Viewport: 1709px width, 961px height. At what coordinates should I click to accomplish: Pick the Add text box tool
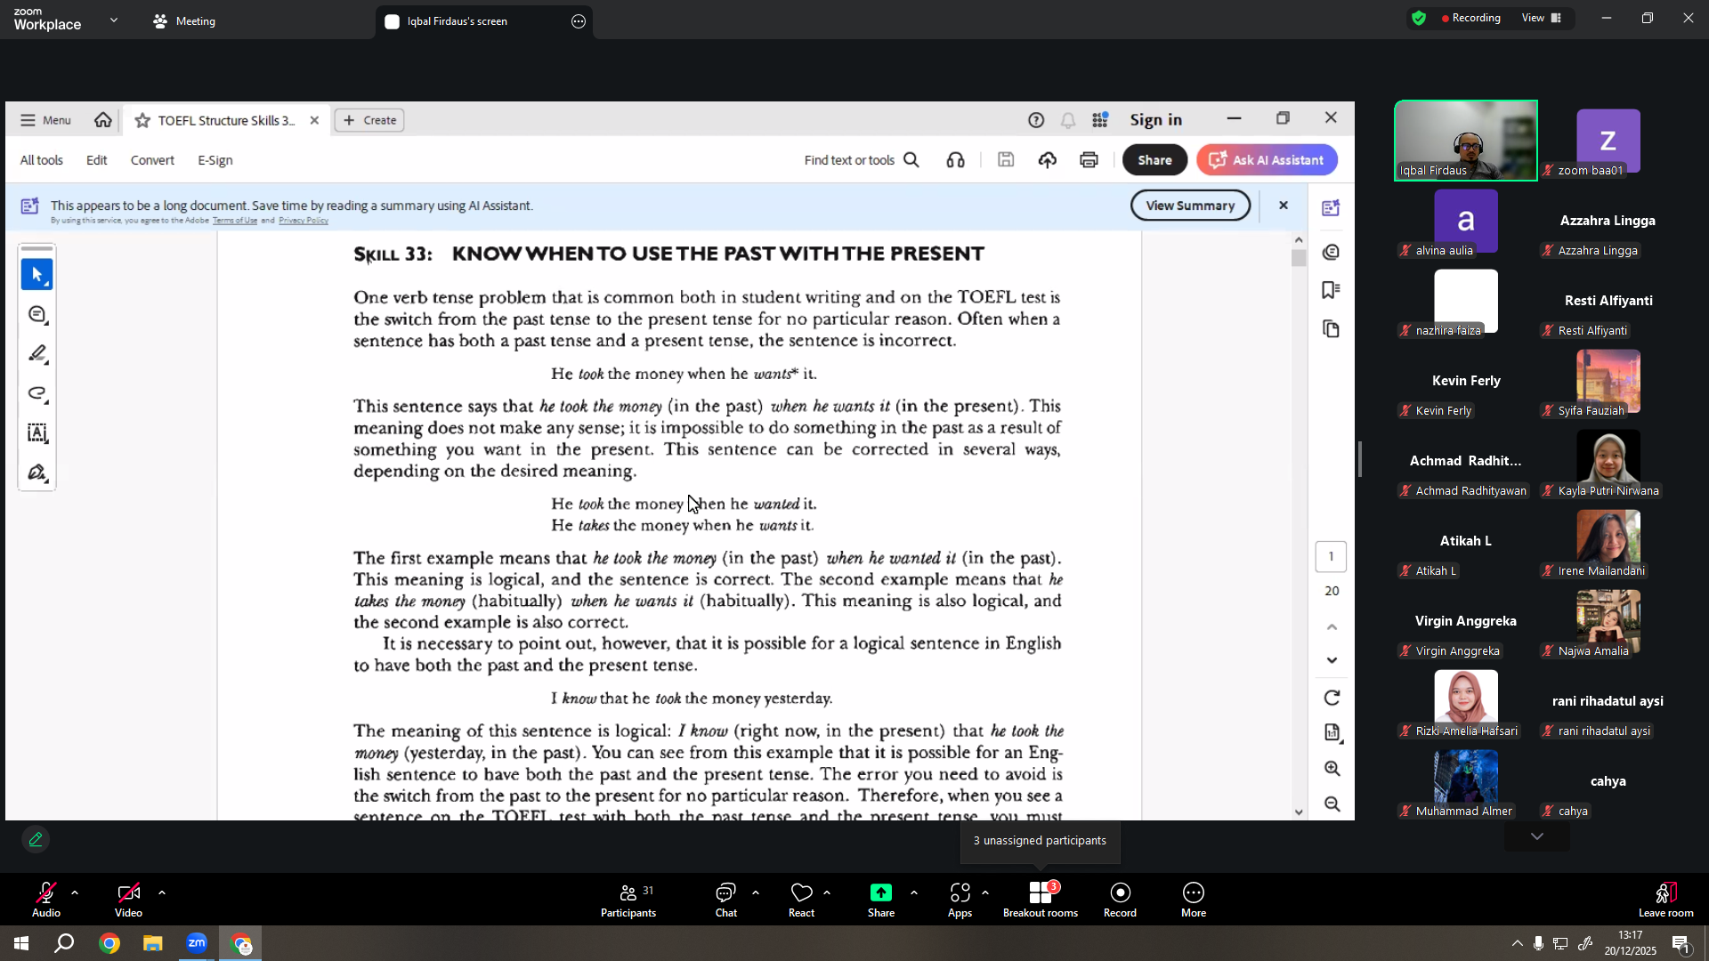[36, 433]
